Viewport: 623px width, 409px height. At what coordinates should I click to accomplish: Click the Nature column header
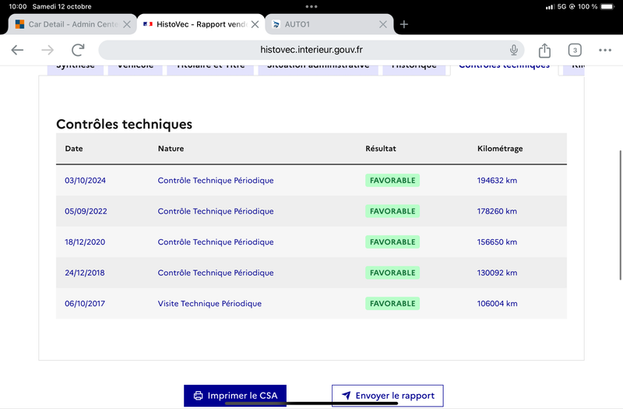coord(171,149)
